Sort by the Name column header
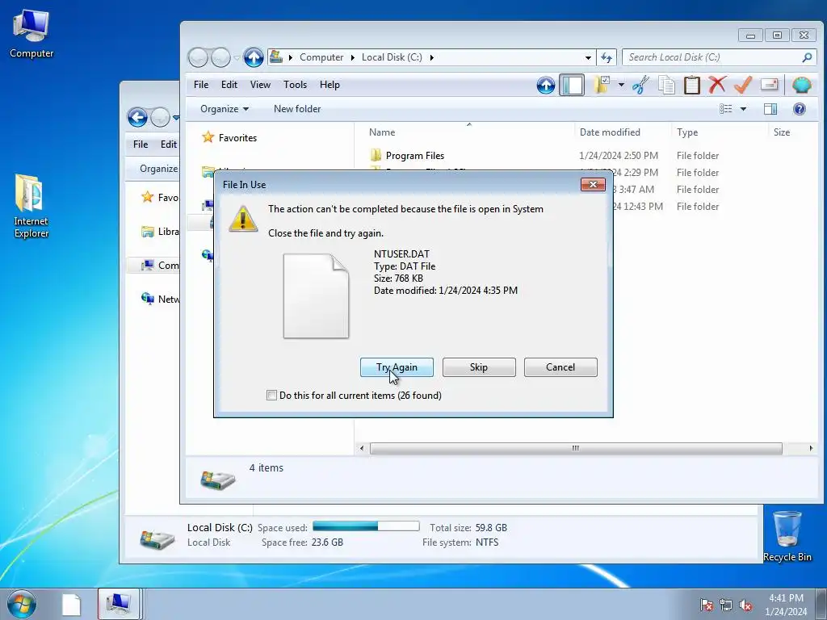This screenshot has width=827, height=620. (382, 132)
